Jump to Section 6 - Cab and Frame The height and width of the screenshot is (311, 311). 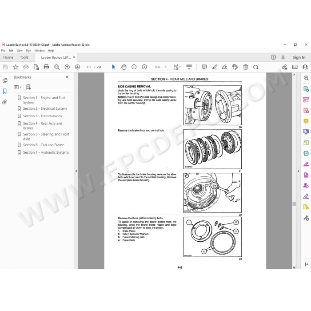[x=44, y=145]
